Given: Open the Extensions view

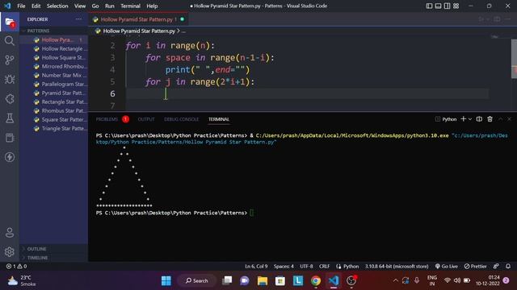Looking at the screenshot, I should click(10, 98).
